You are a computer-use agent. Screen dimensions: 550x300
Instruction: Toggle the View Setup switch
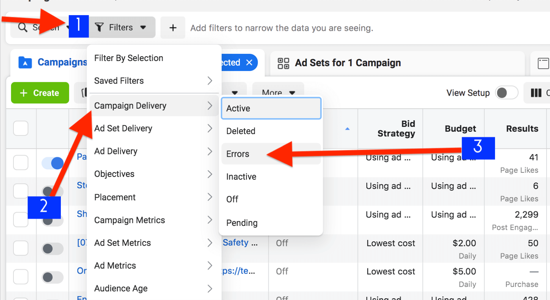pos(506,93)
